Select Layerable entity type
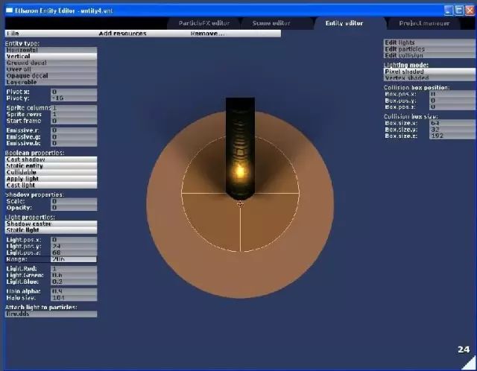The width and height of the screenshot is (477, 371). (51, 82)
